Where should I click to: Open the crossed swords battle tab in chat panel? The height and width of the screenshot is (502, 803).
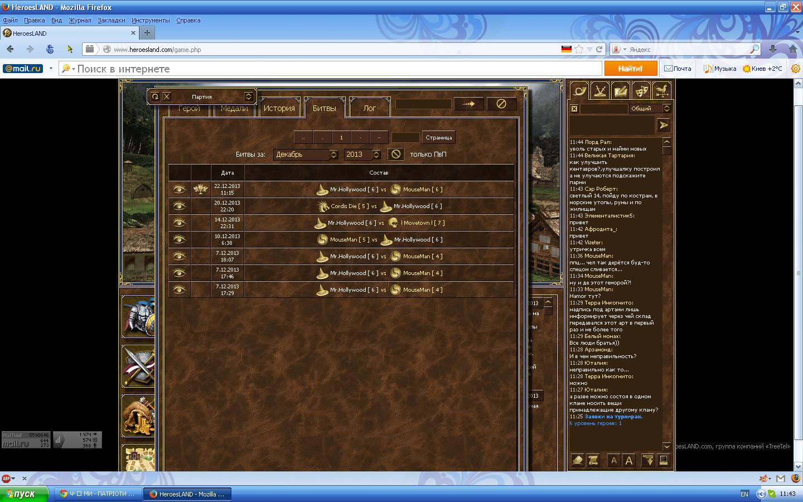(x=600, y=90)
